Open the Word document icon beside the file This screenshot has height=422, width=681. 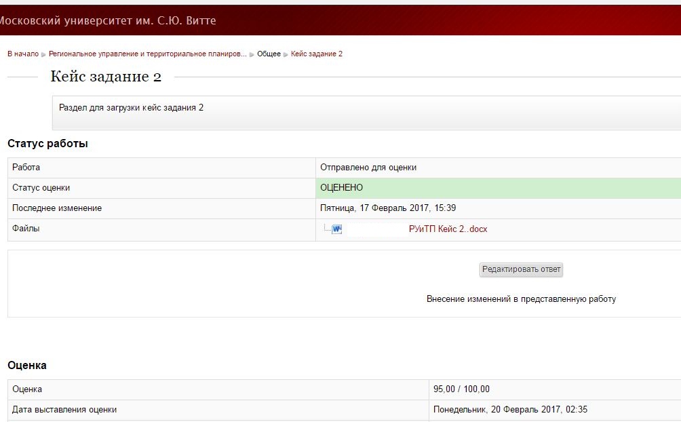click(x=336, y=229)
